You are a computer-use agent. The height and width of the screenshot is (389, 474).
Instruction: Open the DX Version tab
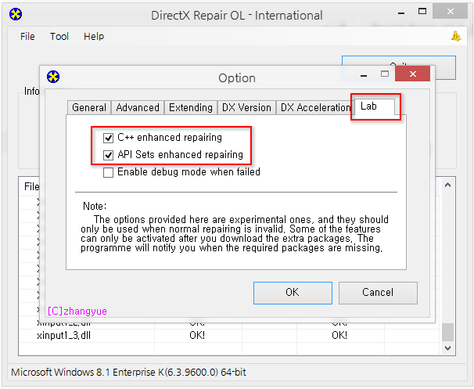coord(246,108)
